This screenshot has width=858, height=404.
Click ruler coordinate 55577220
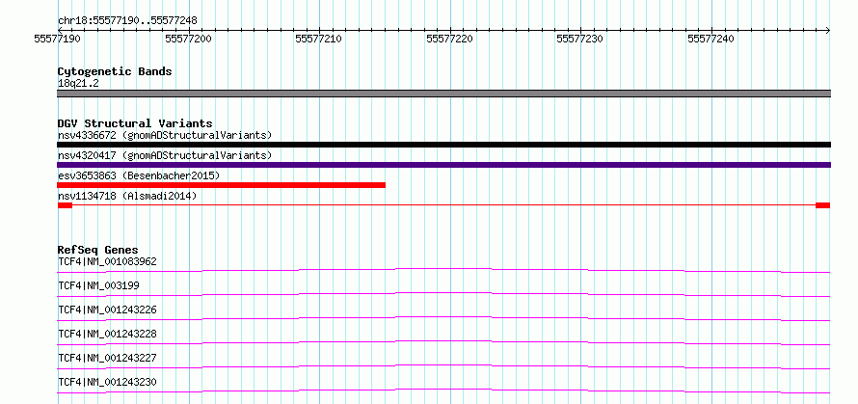point(449,39)
